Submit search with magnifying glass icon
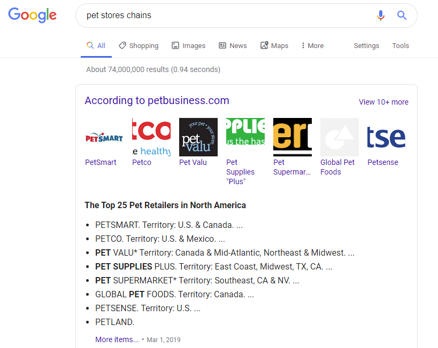The height and width of the screenshot is (348, 438). click(402, 15)
